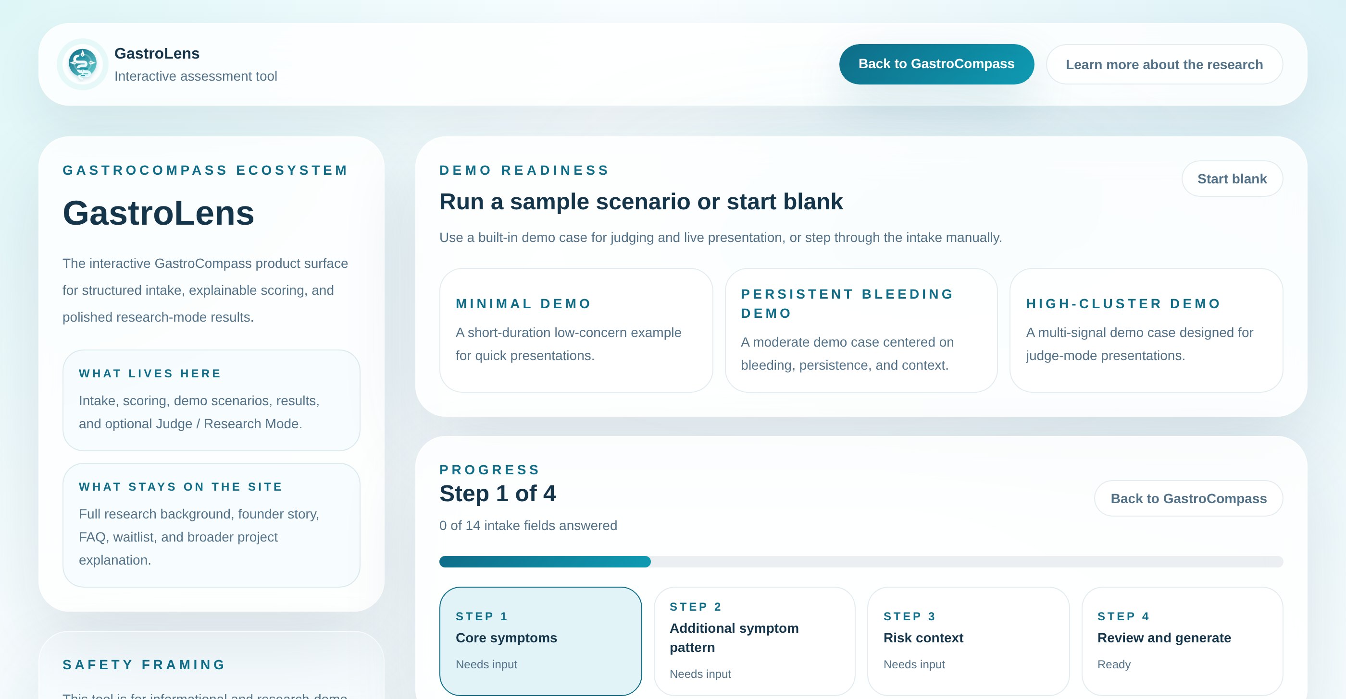
Task: Click the 'Step 1 of 4' heading
Action: pyautogui.click(x=498, y=494)
